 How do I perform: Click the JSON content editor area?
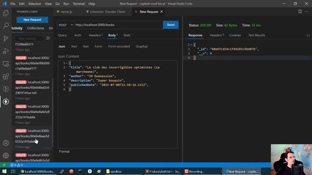point(117,105)
